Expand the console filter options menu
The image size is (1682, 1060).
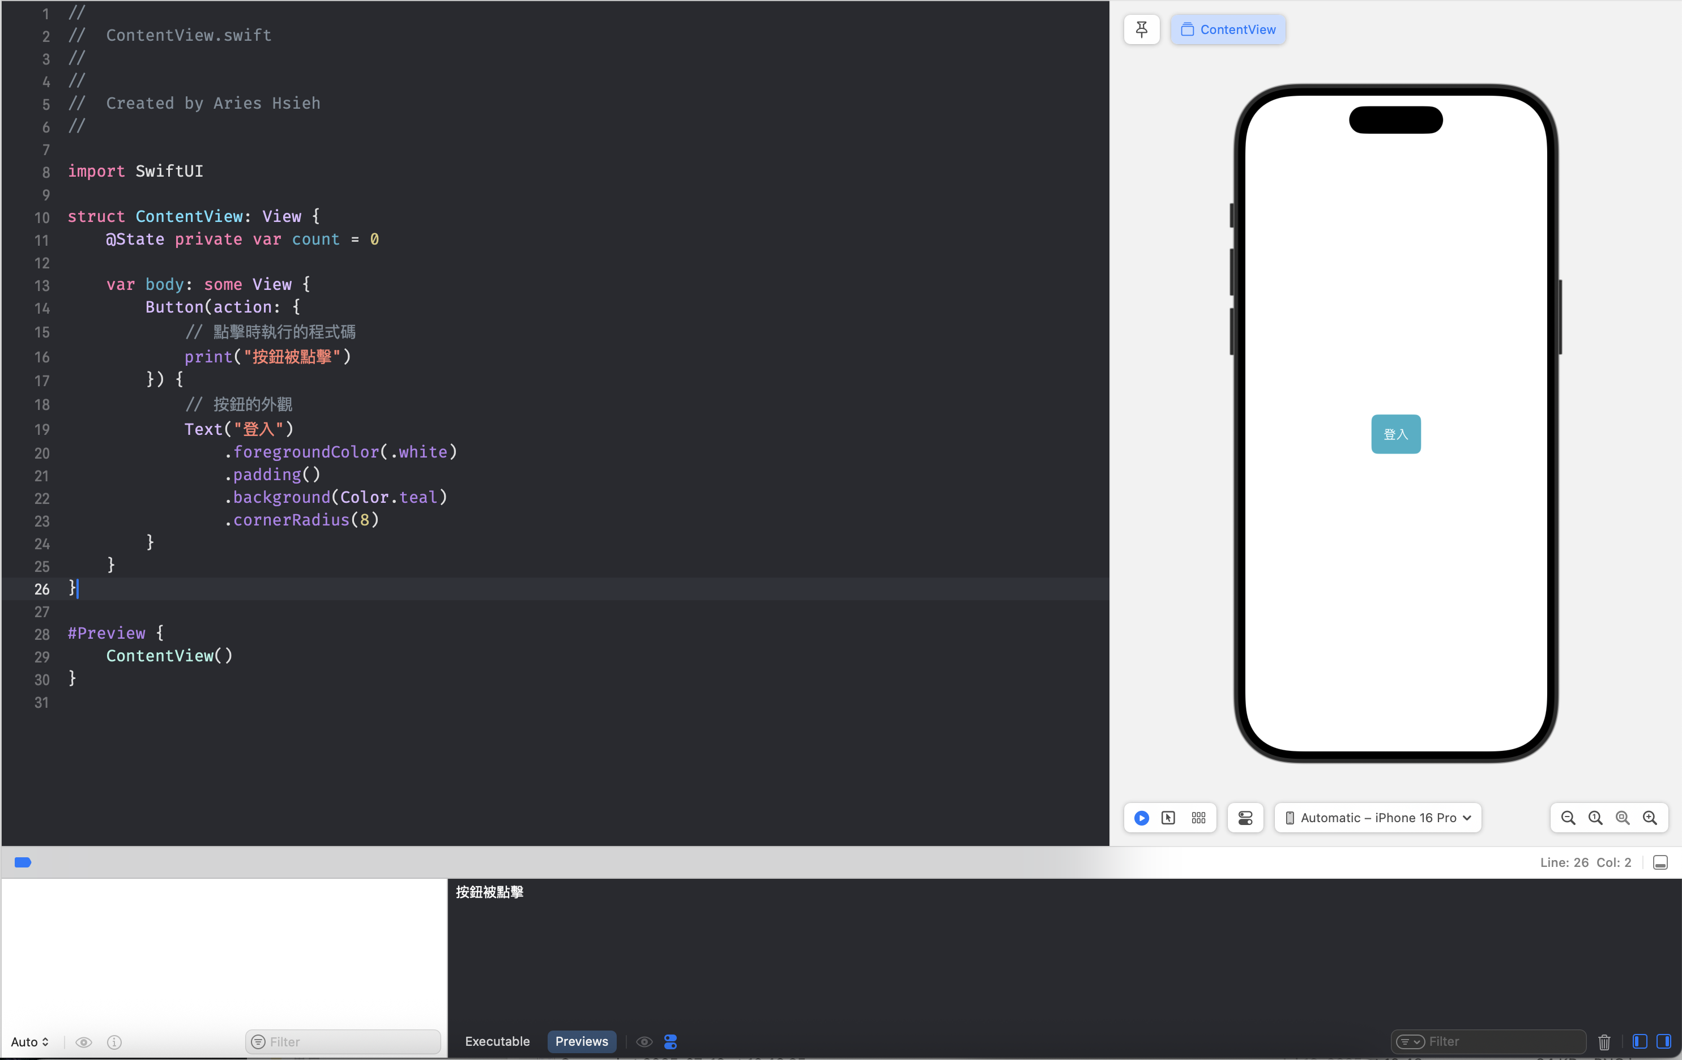coord(1410,1042)
